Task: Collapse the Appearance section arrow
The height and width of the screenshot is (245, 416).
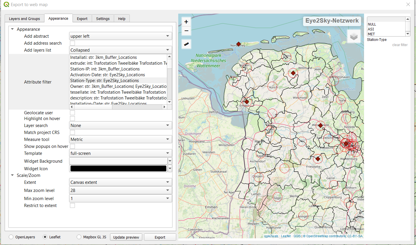Action: point(12,29)
